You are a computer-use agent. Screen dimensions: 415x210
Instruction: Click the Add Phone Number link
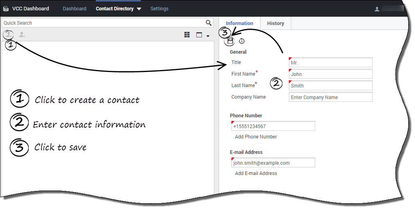(256, 137)
